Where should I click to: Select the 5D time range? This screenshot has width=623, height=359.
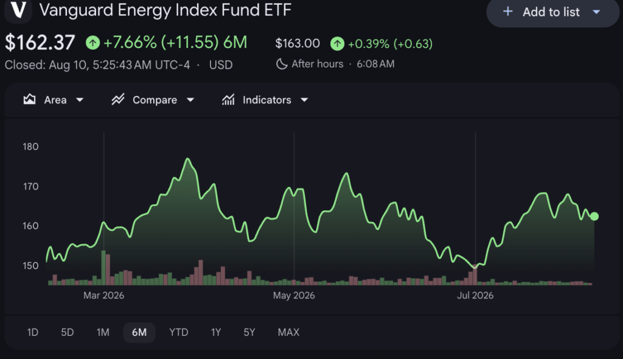pyautogui.click(x=67, y=332)
